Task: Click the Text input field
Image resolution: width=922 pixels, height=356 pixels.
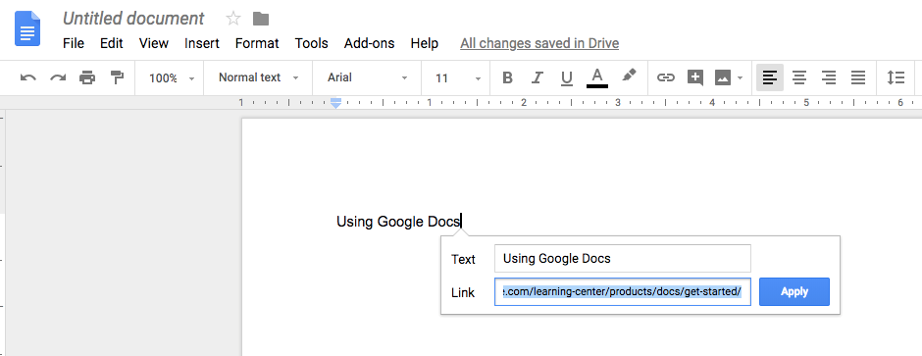Action: (623, 259)
